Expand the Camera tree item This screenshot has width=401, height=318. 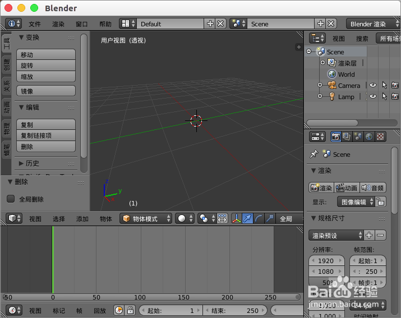pos(320,85)
